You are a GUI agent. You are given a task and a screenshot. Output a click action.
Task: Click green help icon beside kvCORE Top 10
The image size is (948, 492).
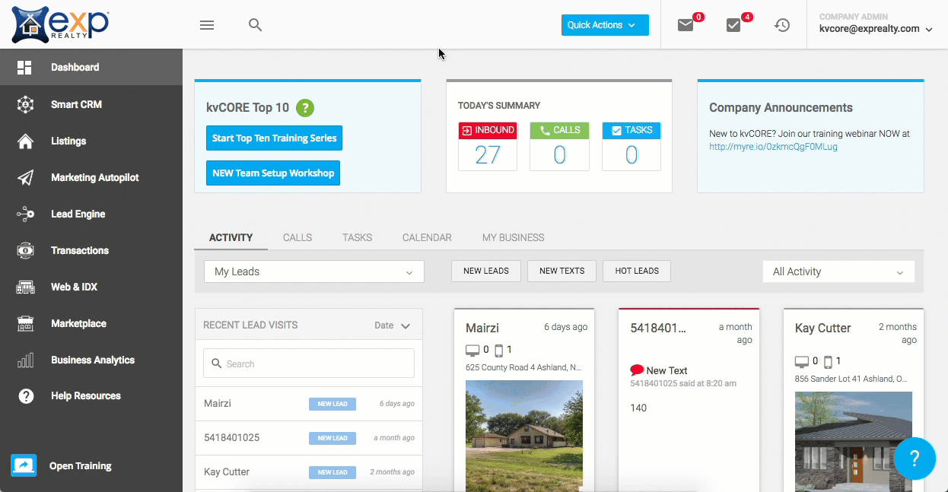305,107
